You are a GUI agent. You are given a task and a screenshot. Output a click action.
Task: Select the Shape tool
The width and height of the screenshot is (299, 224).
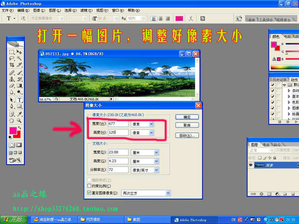pos(19,107)
